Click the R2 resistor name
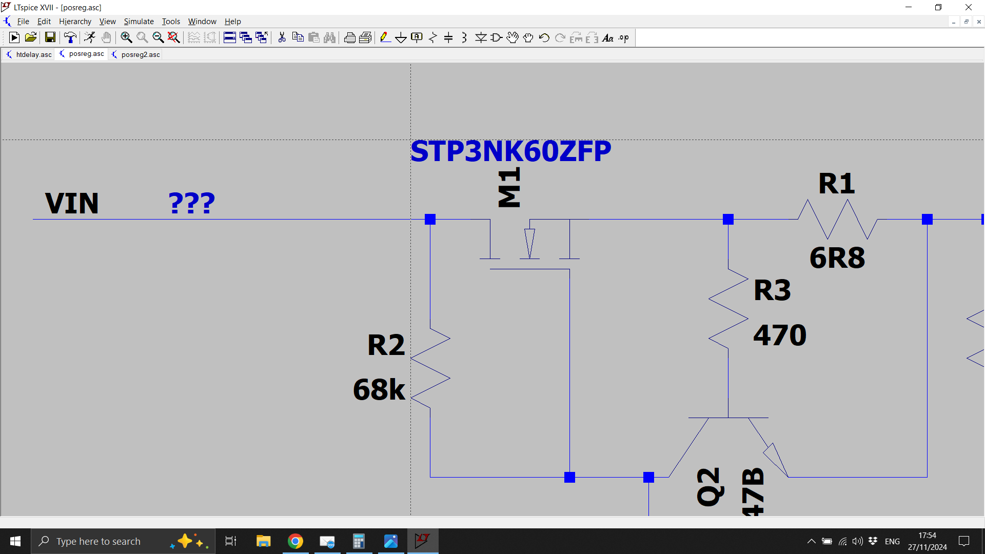This screenshot has width=985, height=554. coord(386,345)
